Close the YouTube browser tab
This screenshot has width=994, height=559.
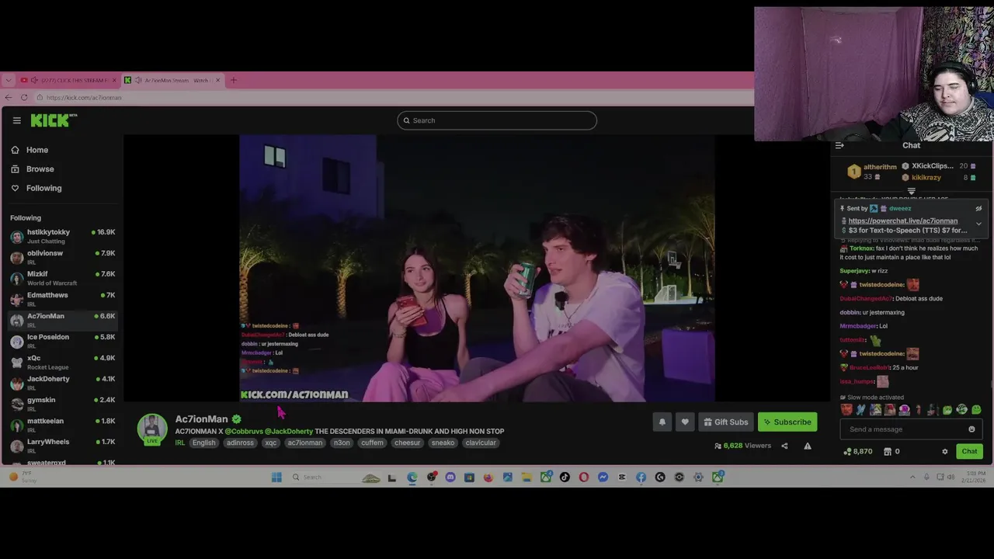pyautogui.click(x=114, y=80)
